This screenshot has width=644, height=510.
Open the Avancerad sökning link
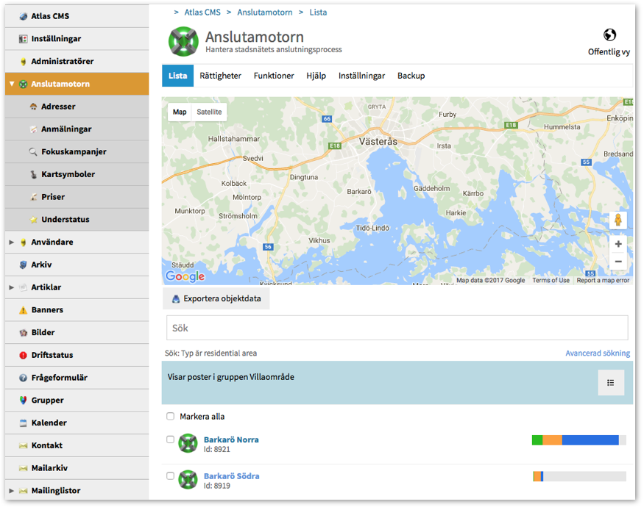coord(598,353)
